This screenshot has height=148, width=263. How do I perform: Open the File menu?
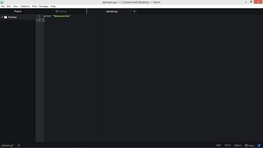pyautogui.click(x=3, y=6)
